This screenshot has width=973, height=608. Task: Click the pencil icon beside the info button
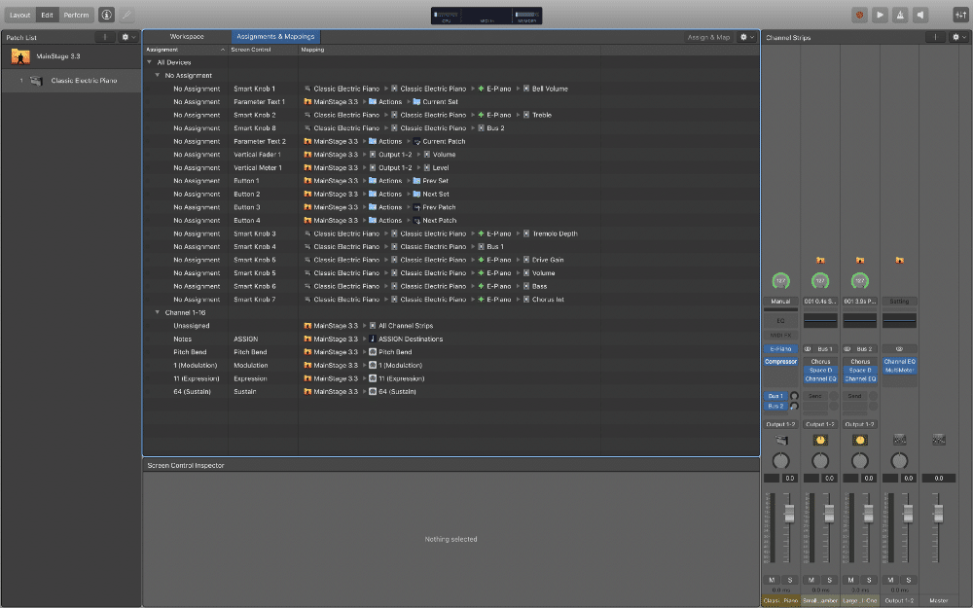click(126, 15)
